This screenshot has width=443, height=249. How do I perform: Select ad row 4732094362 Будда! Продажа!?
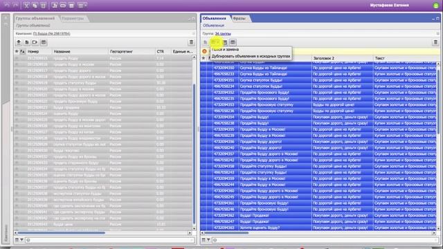(x=318, y=215)
